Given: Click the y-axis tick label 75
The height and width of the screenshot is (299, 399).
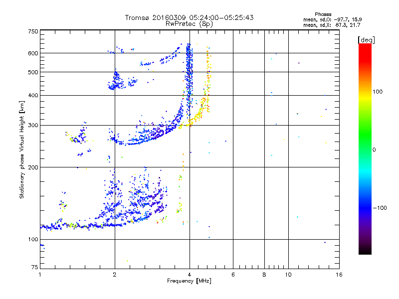Looking at the screenshot, I should point(34,267).
